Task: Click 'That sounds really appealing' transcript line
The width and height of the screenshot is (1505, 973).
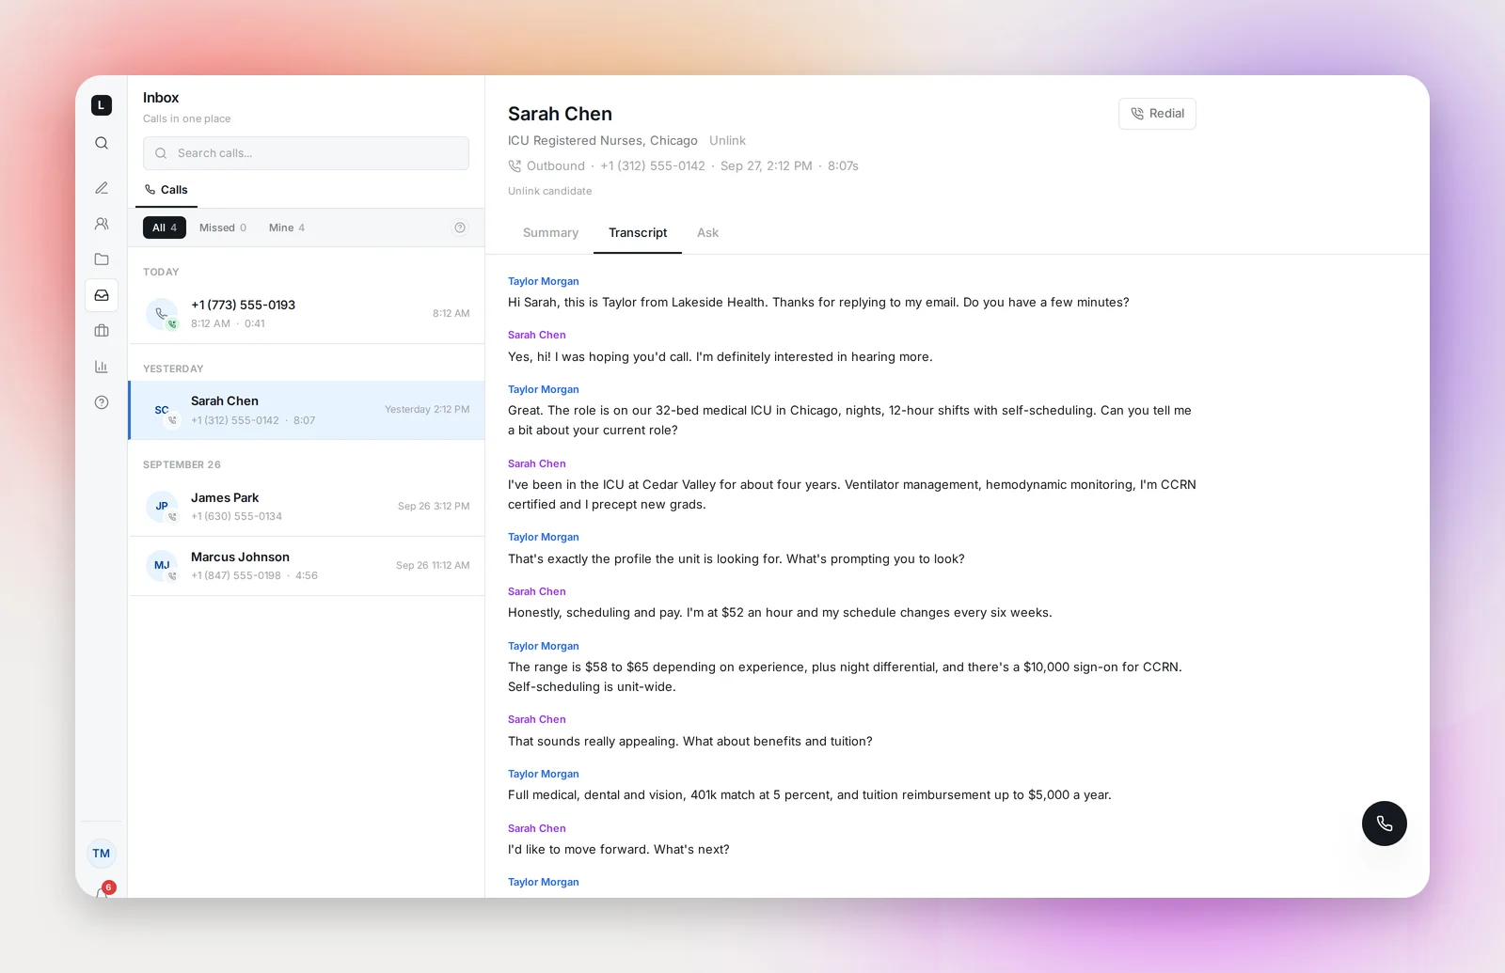Action: coord(690,742)
